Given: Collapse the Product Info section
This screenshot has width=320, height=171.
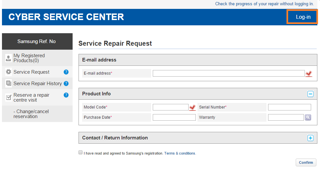Looking at the screenshot, I should pos(310,94).
